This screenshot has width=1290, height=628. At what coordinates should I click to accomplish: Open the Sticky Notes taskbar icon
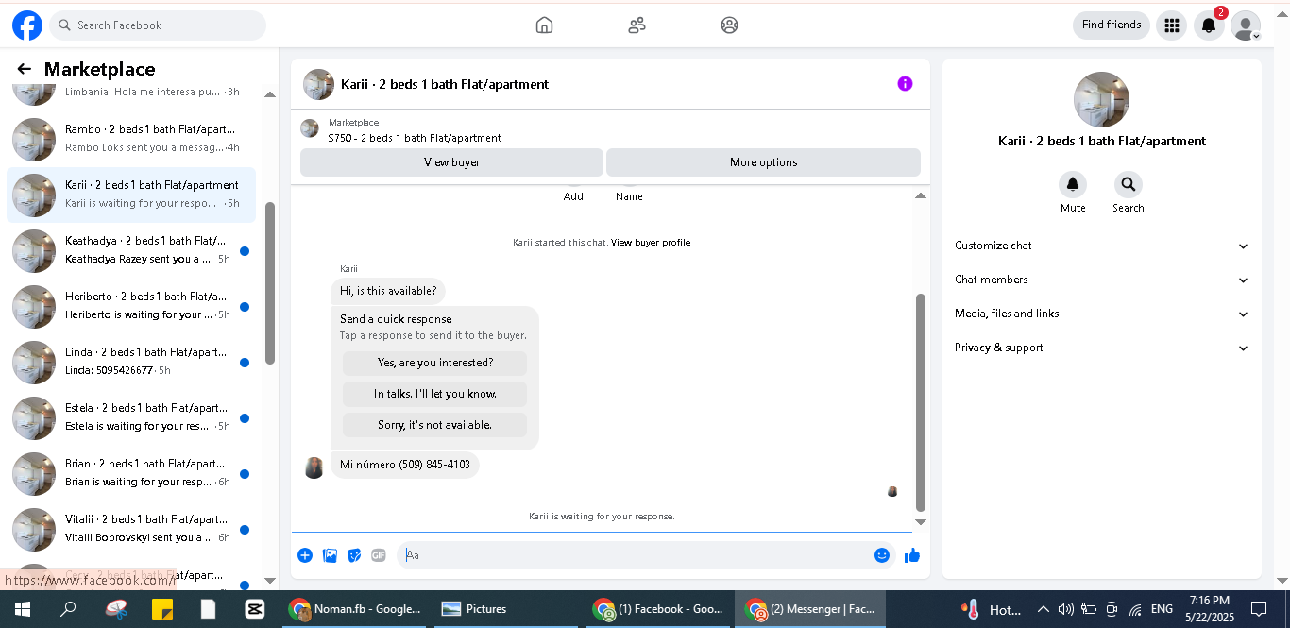click(162, 609)
